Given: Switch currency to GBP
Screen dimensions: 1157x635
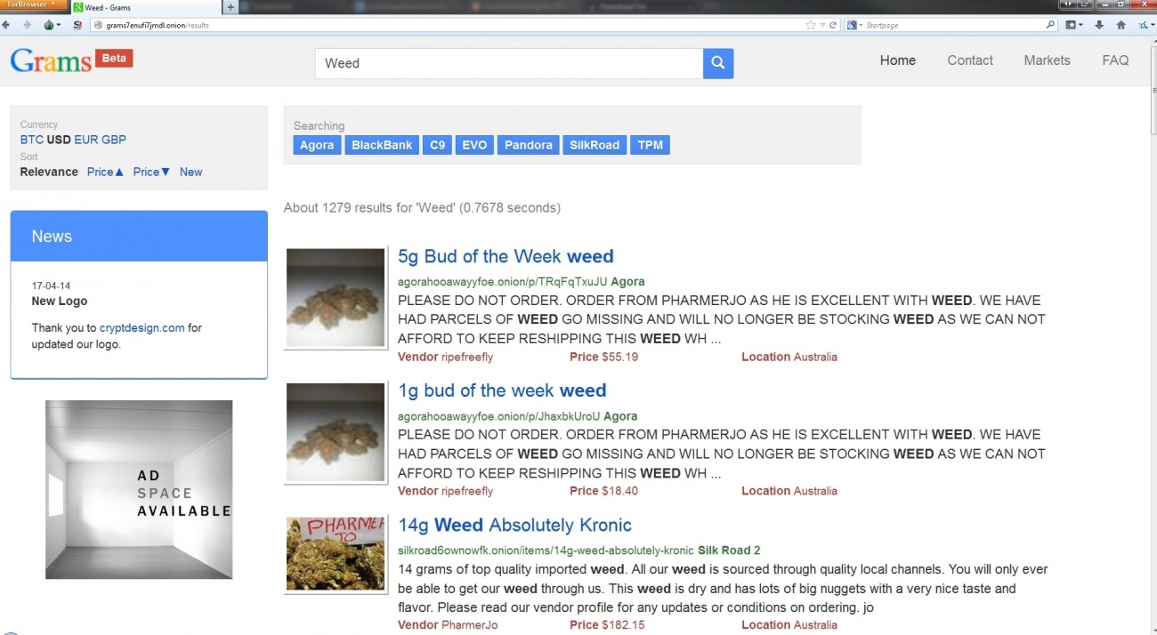Looking at the screenshot, I should click(114, 140).
